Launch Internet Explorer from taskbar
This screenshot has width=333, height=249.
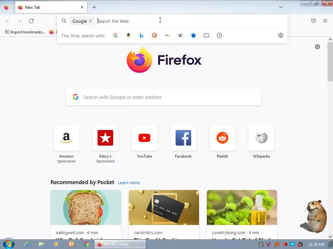click(26, 244)
